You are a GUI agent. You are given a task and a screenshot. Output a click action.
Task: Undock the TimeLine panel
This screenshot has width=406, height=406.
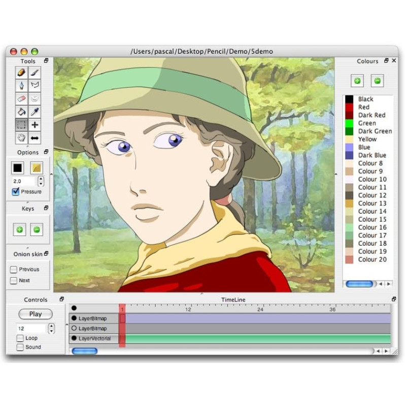click(x=394, y=299)
